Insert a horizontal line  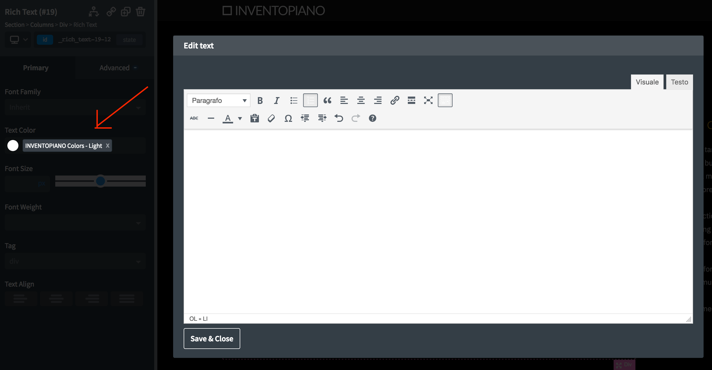pyautogui.click(x=210, y=118)
